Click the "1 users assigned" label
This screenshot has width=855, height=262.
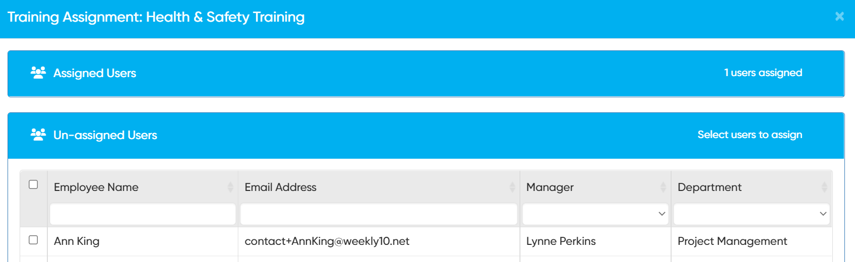[x=763, y=73]
